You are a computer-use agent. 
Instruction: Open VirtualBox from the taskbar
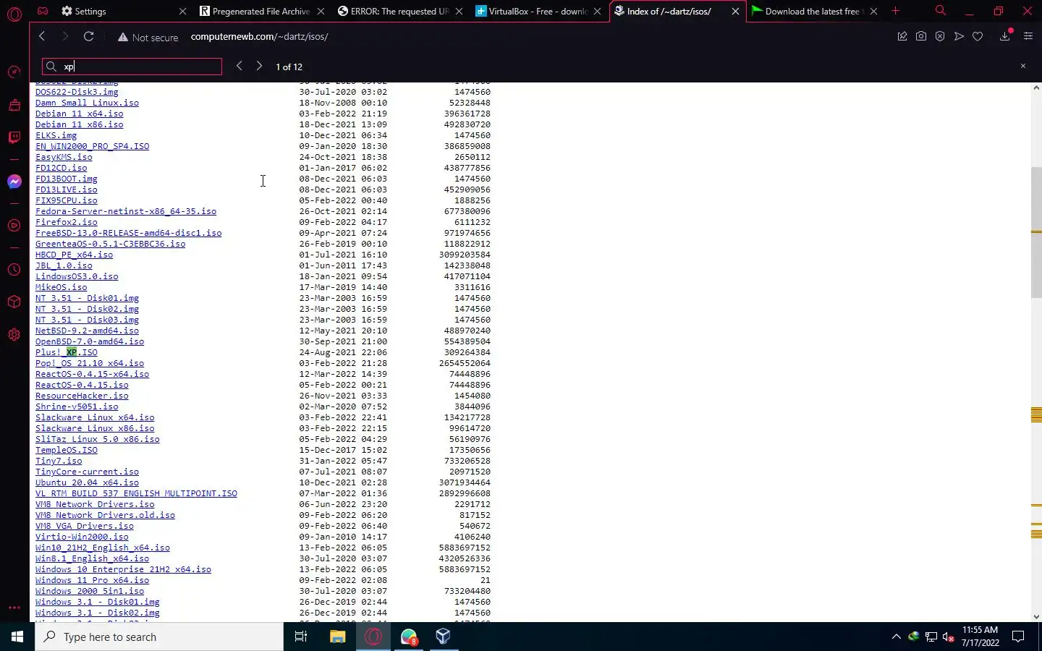point(444,637)
